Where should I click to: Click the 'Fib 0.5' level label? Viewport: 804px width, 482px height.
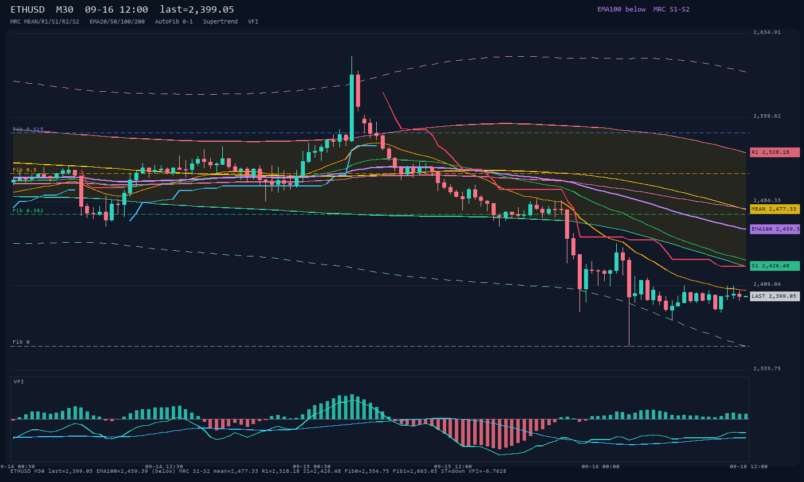25,170
